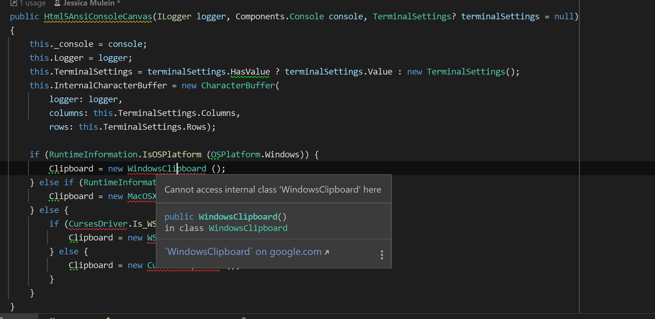Click the "InternalCharacterBuffer" property

110,86
